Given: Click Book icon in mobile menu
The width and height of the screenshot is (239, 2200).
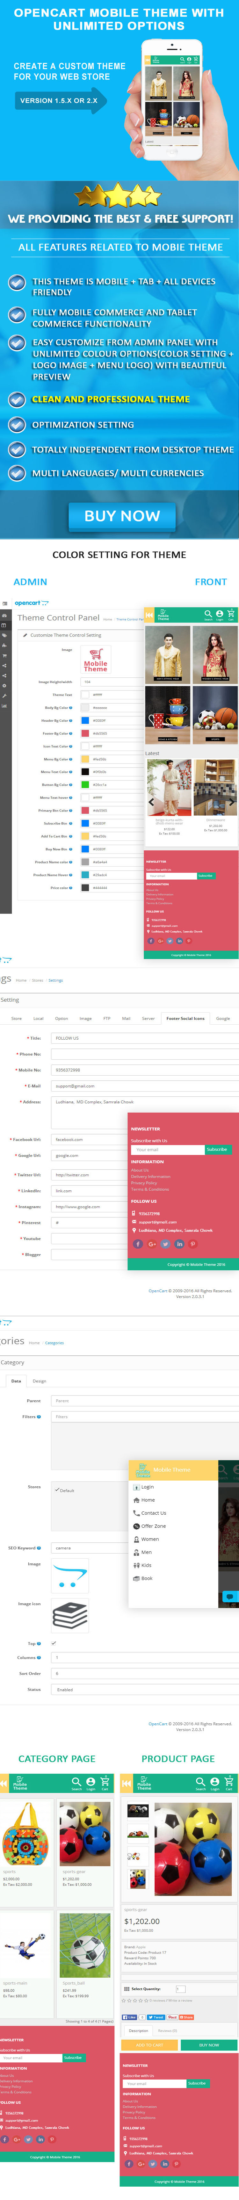Looking at the screenshot, I should 137,1578.
